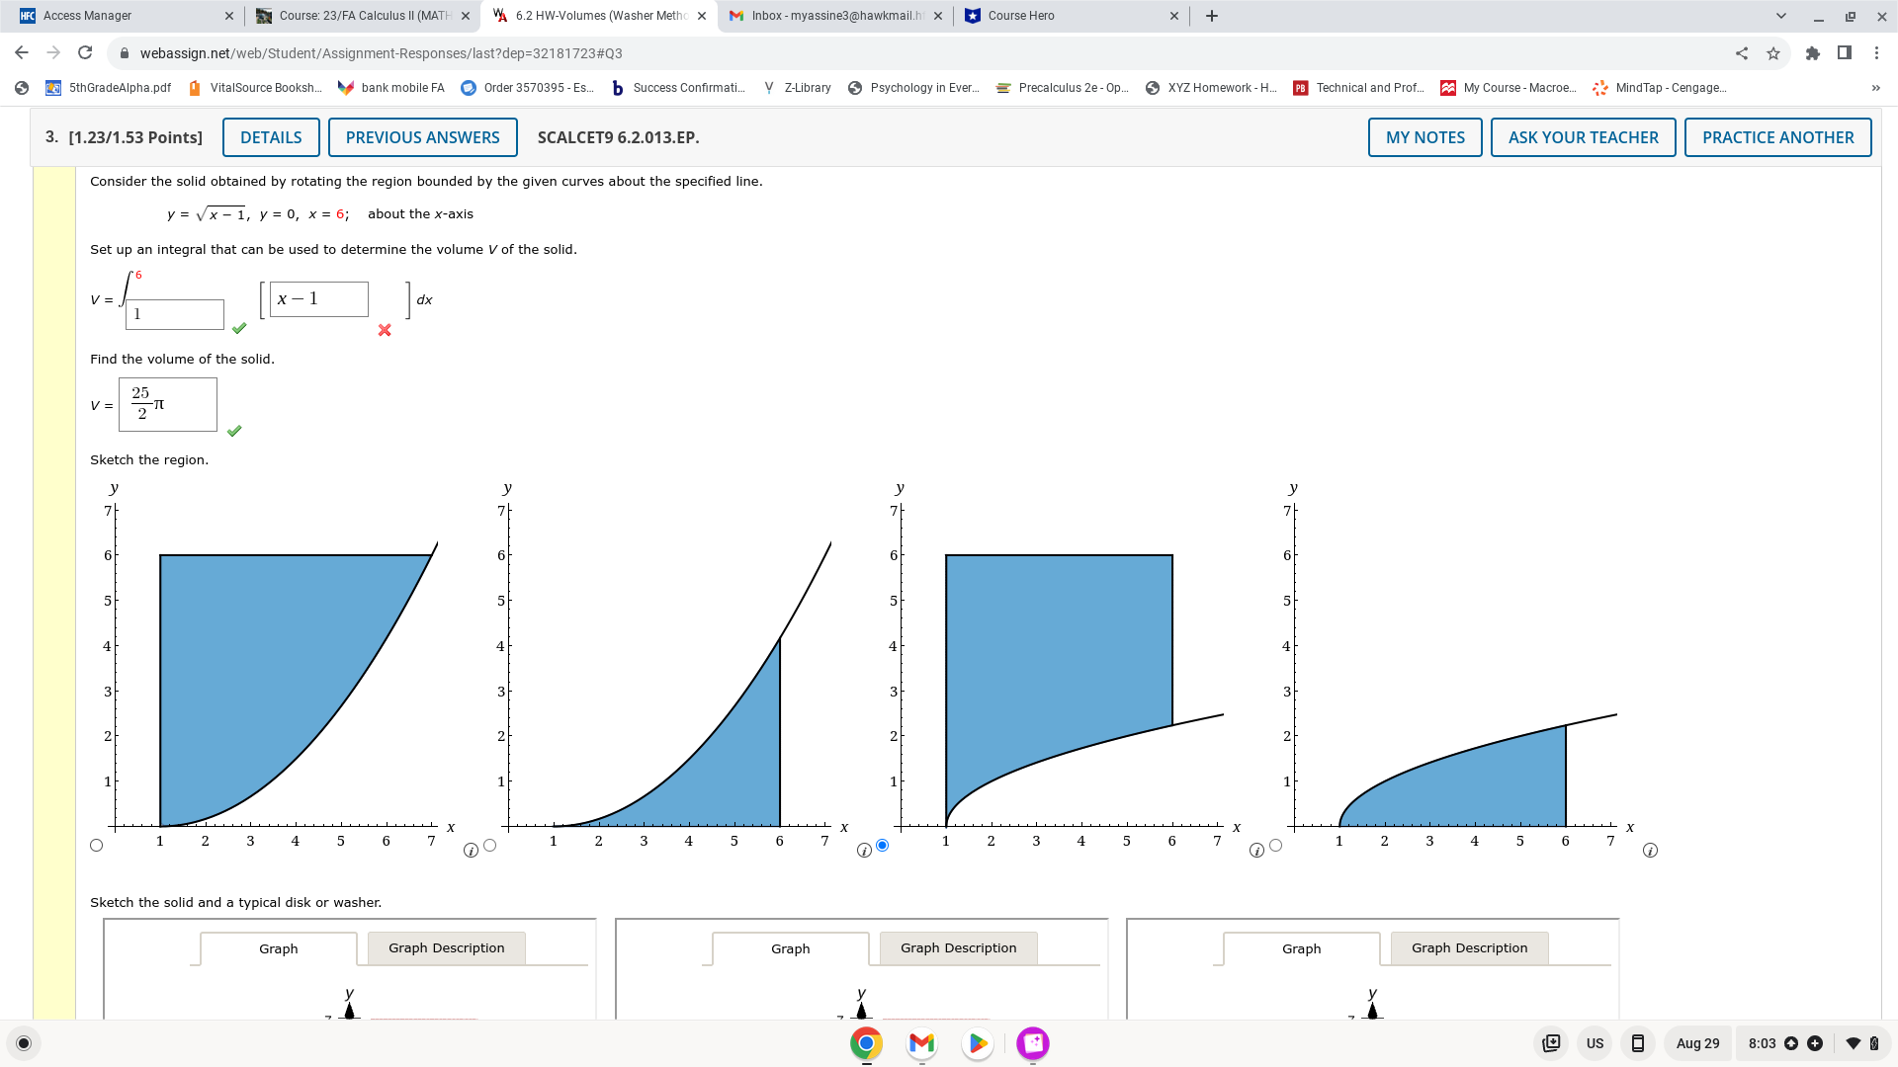This screenshot has width=1898, height=1067.
Task: Click the ASK YOUR TEACHER button
Action: [x=1583, y=137]
